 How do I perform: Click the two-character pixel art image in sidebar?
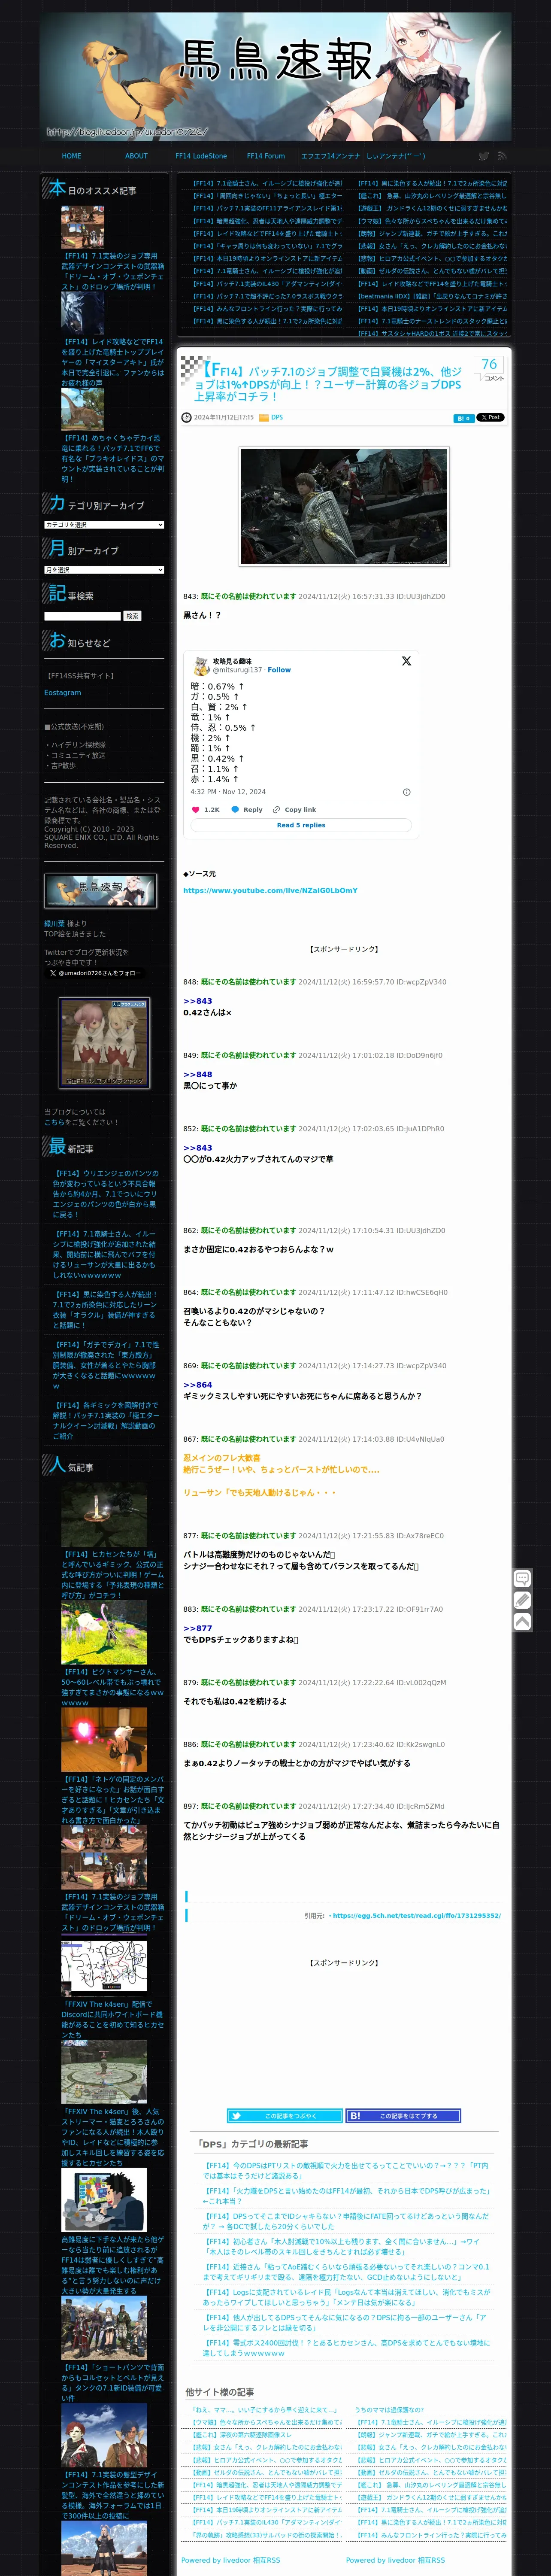click(104, 1043)
